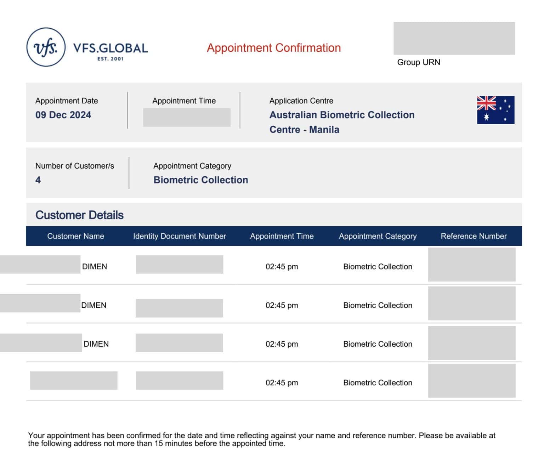
Task: Click the Appointment Time table column header
Action: pyautogui.click(x=282, y=236)
